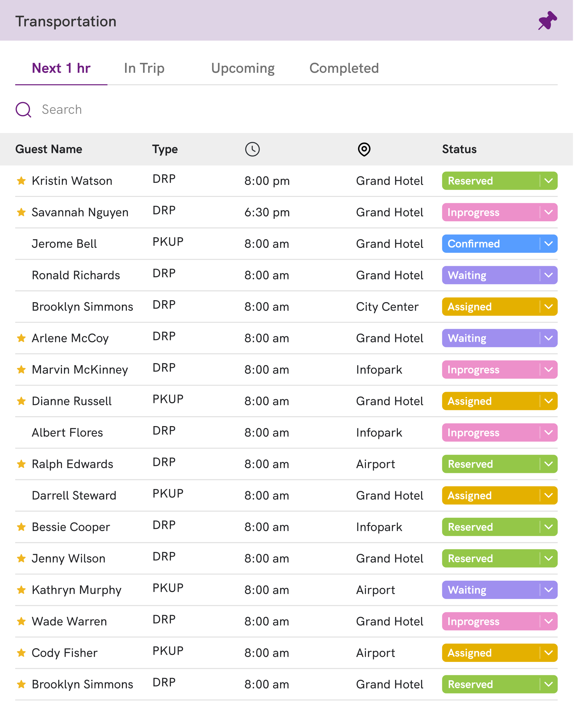Click Marvin McKinney's Infopark location cell
This screenshot has height=715, width=574.
[x=379, y=370]
